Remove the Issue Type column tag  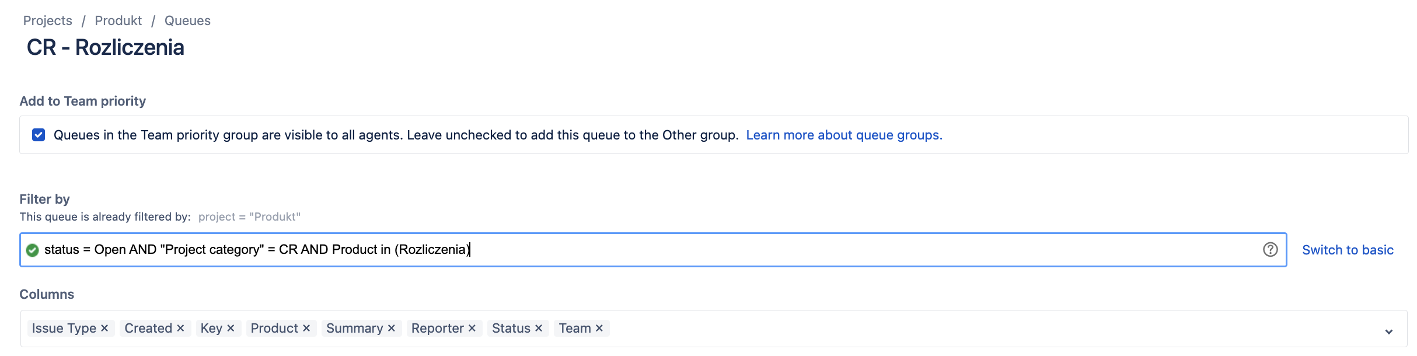click(104, 329)
